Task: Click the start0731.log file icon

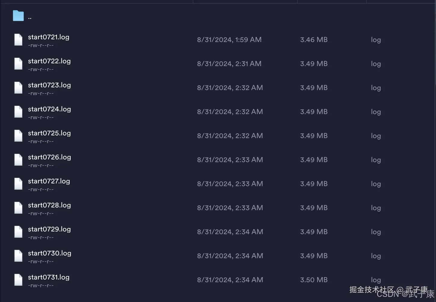Action: coord(18,279)
